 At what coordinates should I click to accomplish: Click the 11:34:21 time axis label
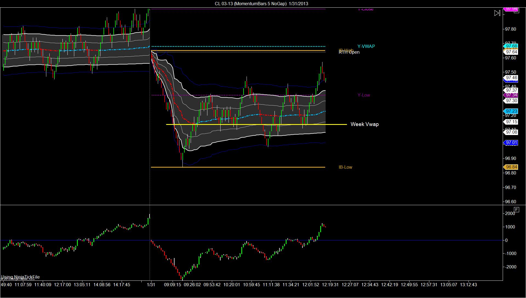click(x=291, y=285)
